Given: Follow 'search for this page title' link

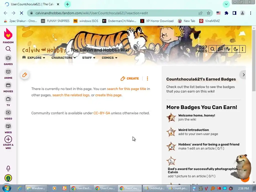Looking at the screenshot, I should (126, 89).
